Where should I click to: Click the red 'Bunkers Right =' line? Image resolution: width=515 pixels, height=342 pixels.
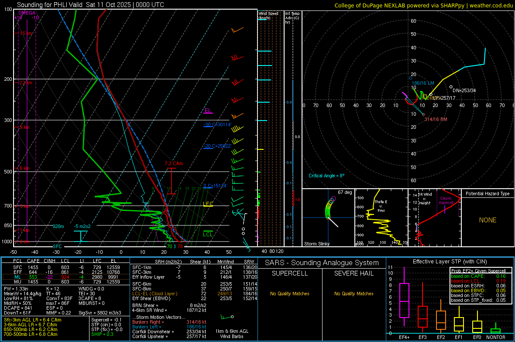(169, 322)
